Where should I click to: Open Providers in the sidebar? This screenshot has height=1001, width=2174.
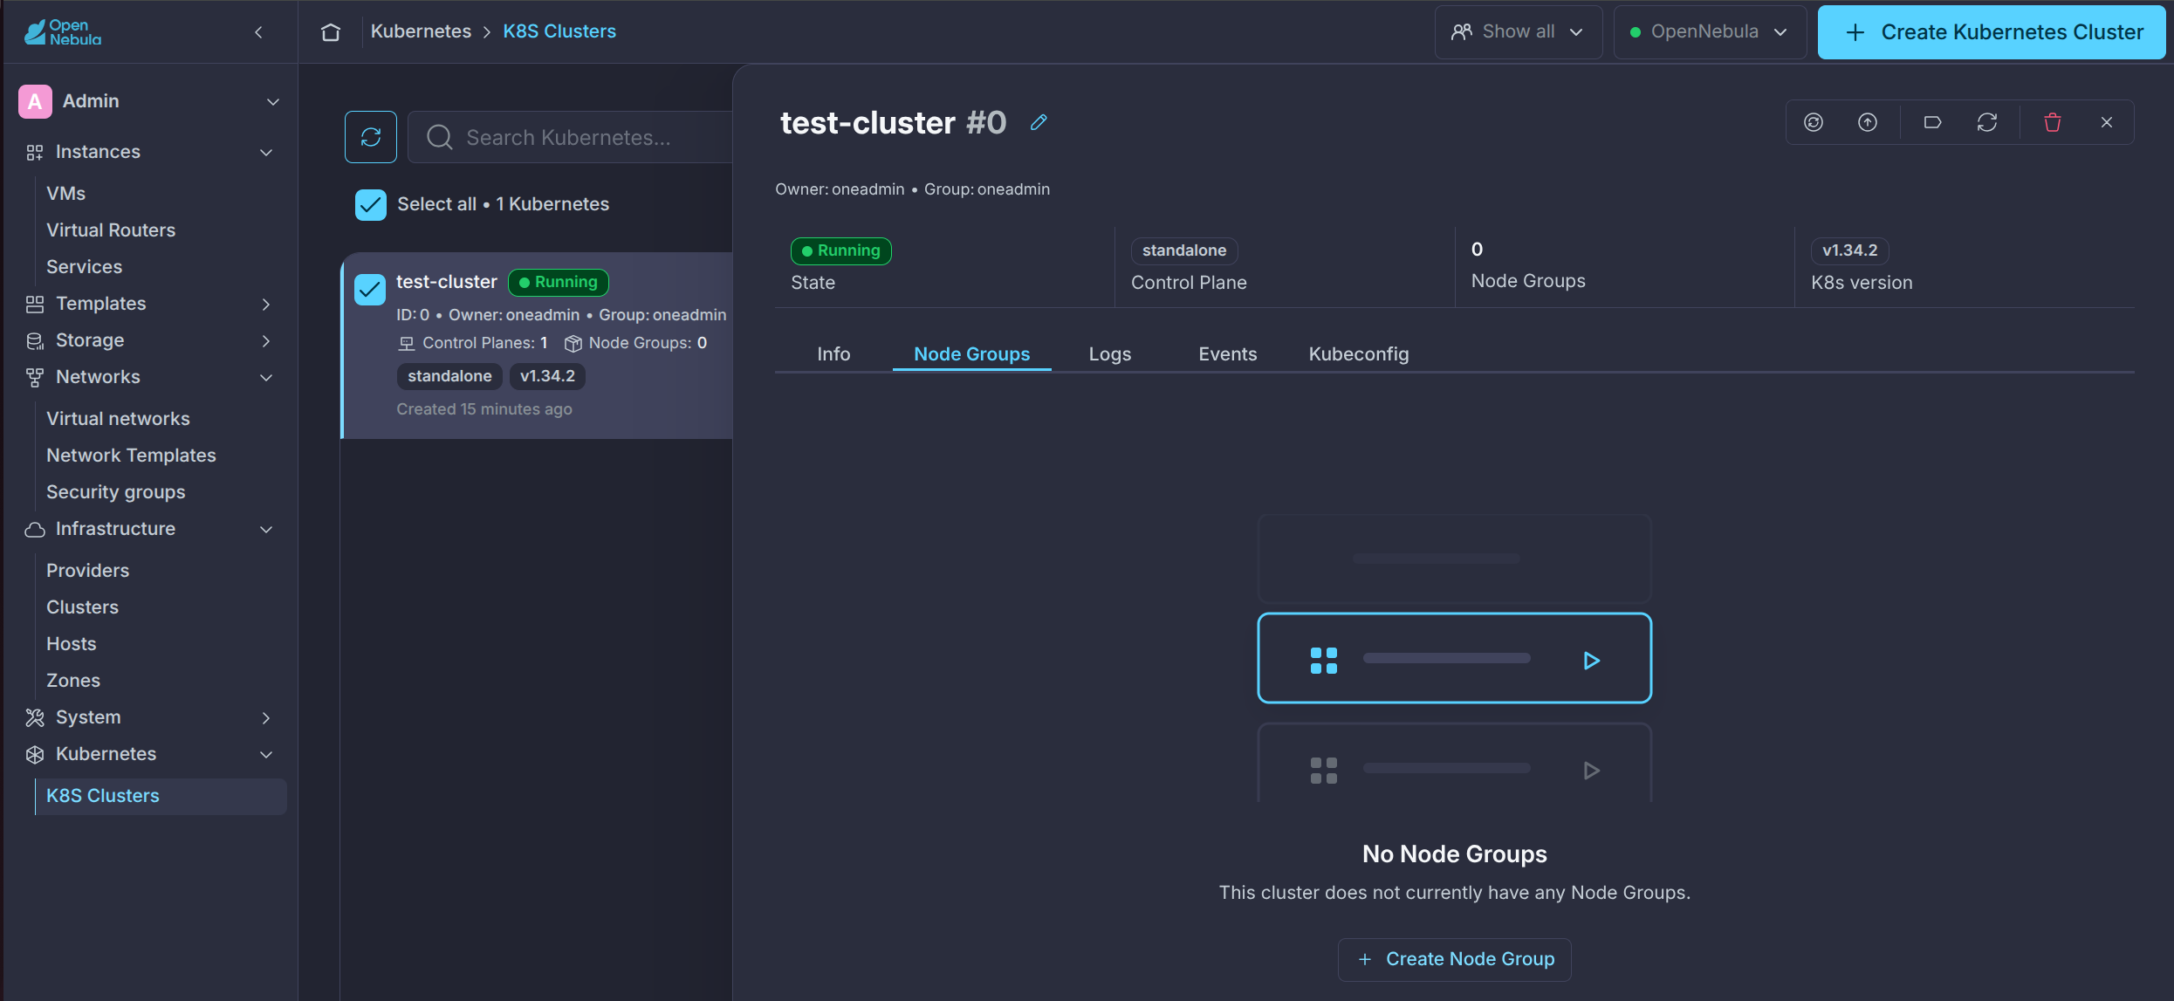tap(87, 571)
